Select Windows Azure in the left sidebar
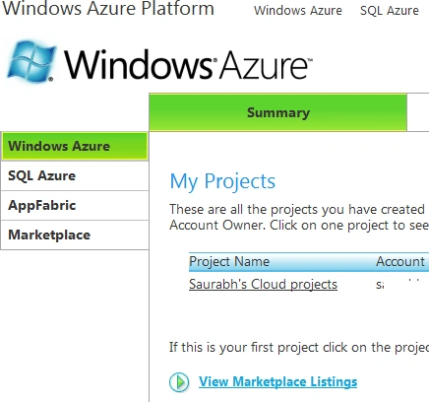Image resolution: width=429 pixels, height=402 pixels. click(75, 146)
